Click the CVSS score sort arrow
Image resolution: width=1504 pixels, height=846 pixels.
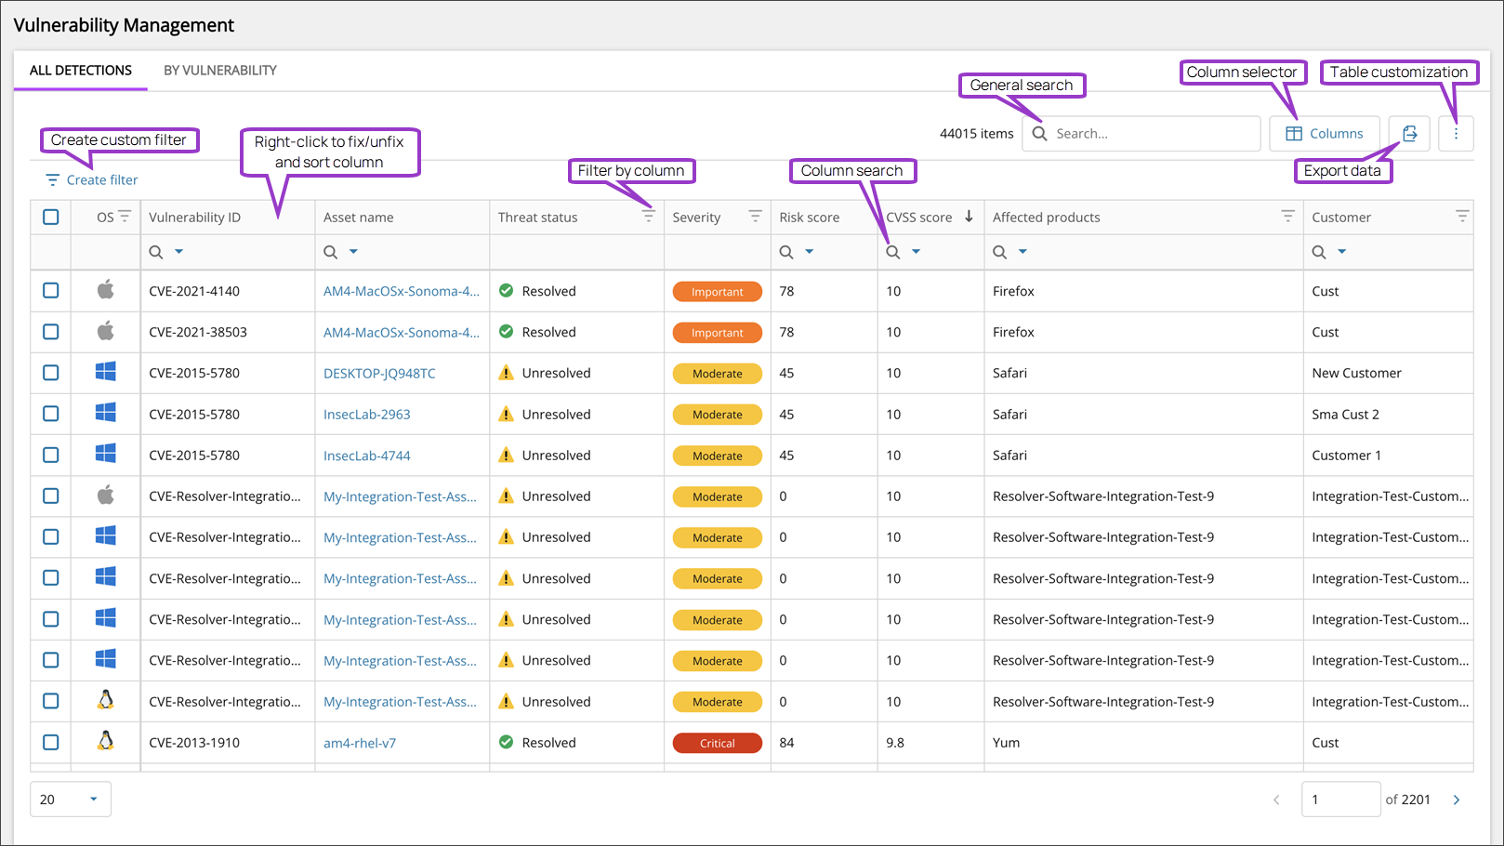pyautogui.click(x=969, y=217)
